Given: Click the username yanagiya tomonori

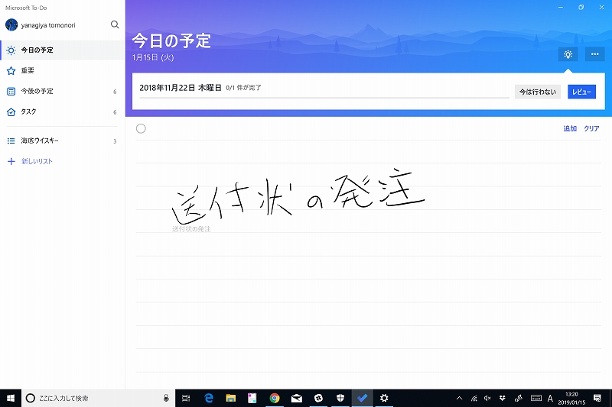Looking at the screenshot, I should 48,25.
